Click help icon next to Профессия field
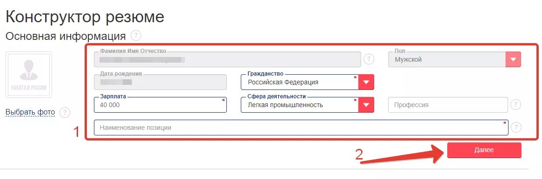542x179 pixels. pyautogui.click(x=516, y=105)
